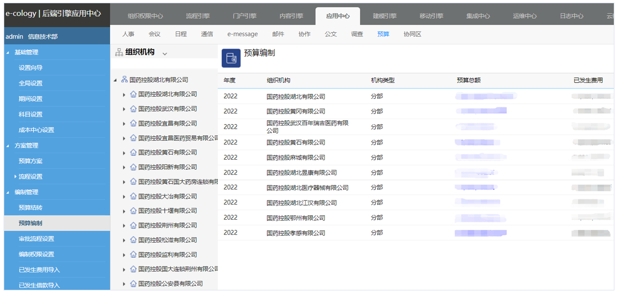Click the house icon of 国药控股黄石有限公司
618x294 pixels.
point(133,153)
